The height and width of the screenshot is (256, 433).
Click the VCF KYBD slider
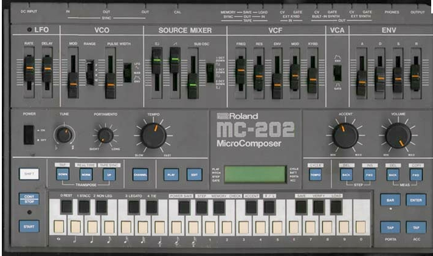[x=313, y=80]
